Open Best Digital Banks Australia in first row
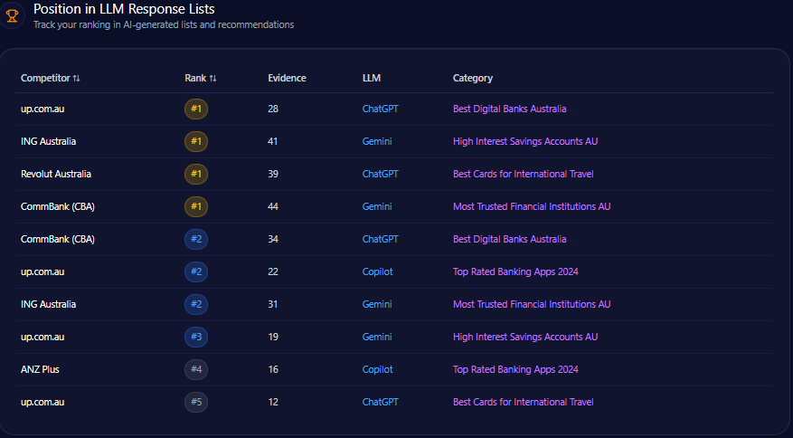793x438 pixels. (509, 109)
